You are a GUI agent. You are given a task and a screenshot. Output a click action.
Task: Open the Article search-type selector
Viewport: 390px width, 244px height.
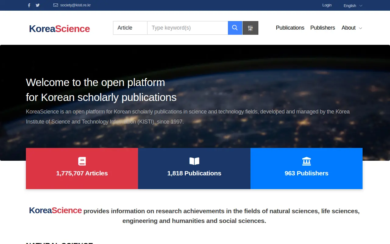(130, 28)
